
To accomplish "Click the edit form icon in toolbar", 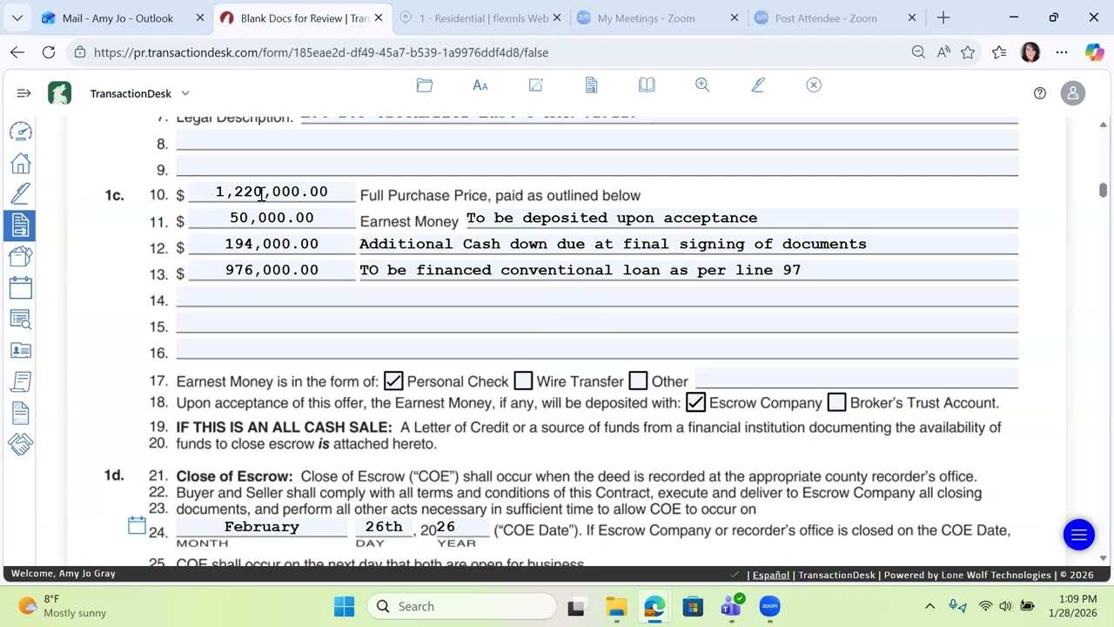I will click(x=535, y=84).
